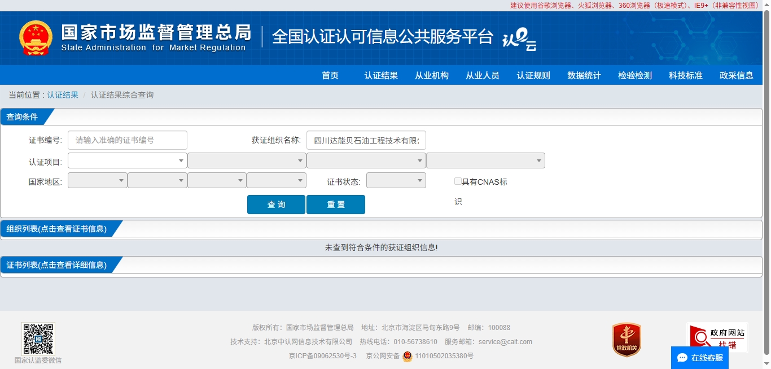Screen dimensions: 771x369
Task: Click the 认证结果 breadcrumb link
Action: pos(63,95)
